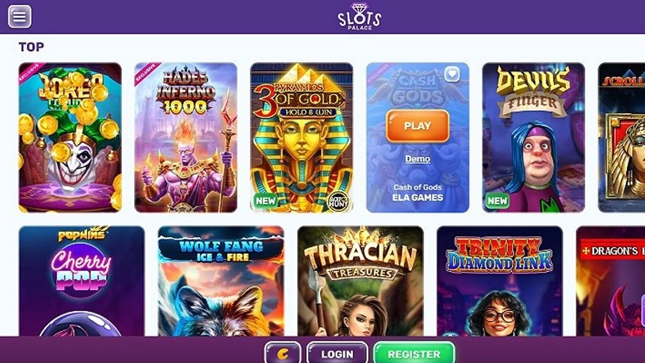This screenshot has width=645, height=363.
Task: Open the hamburger menu
Action: 19,17
